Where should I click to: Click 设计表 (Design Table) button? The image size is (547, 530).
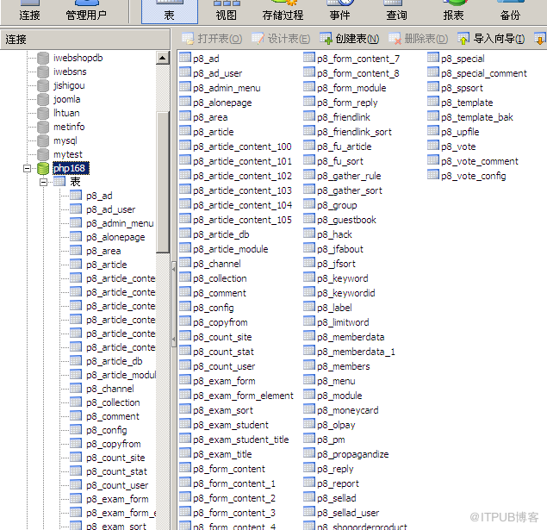pos(281,39)
